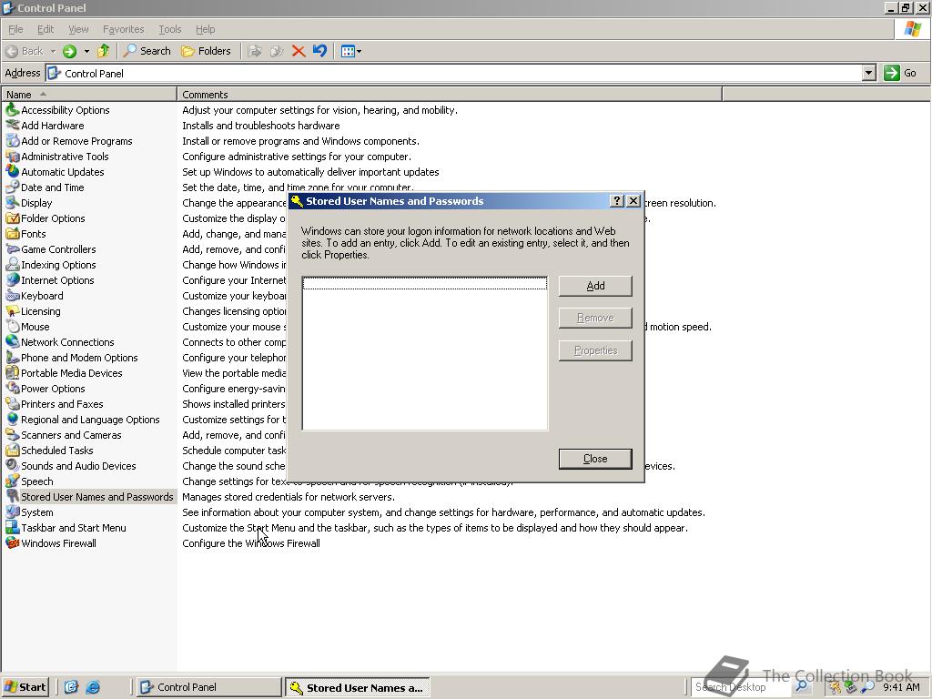Click the Address bar field
The width and height of the screenshot is (932, 699).
click(x=455, y=73)
